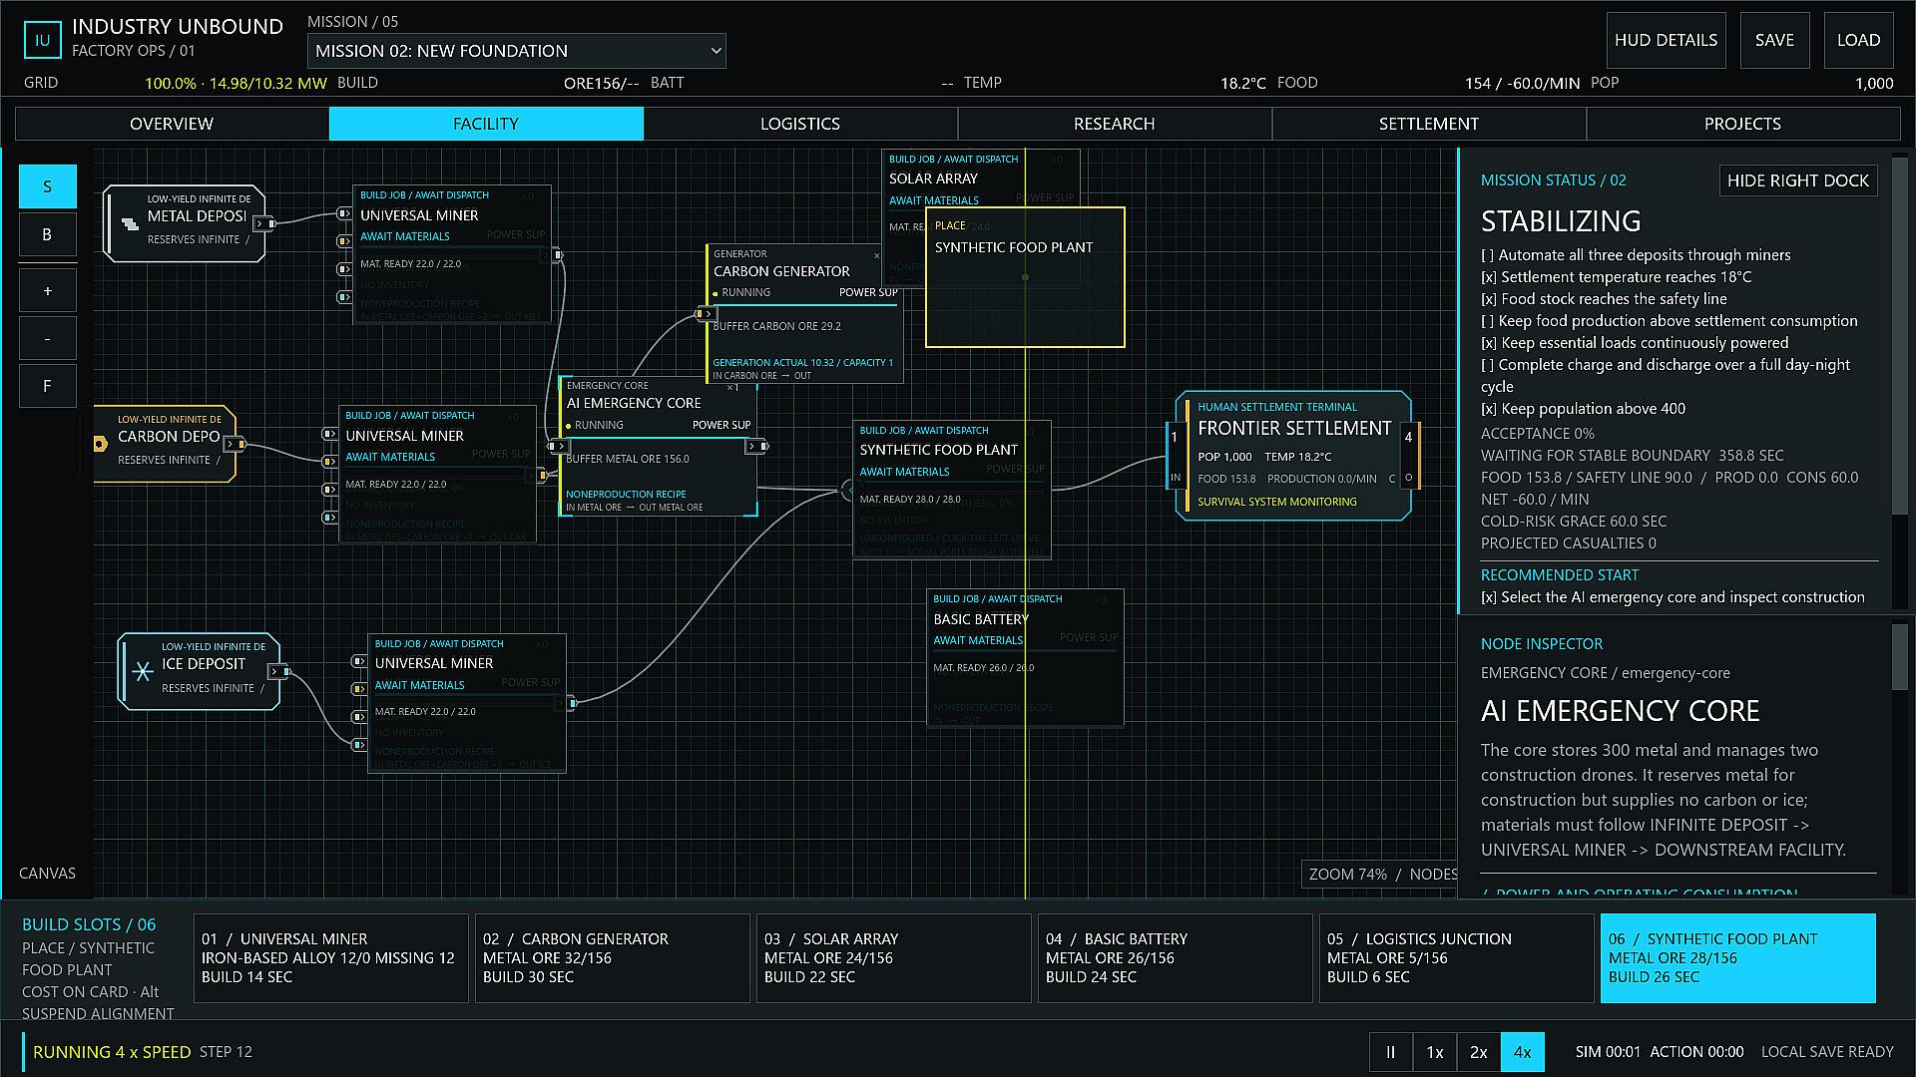Click topmost input port of metal-fed Universal Miner
The width and height of the screenshot is (1916, 1077).
click(x=343, y=213)
